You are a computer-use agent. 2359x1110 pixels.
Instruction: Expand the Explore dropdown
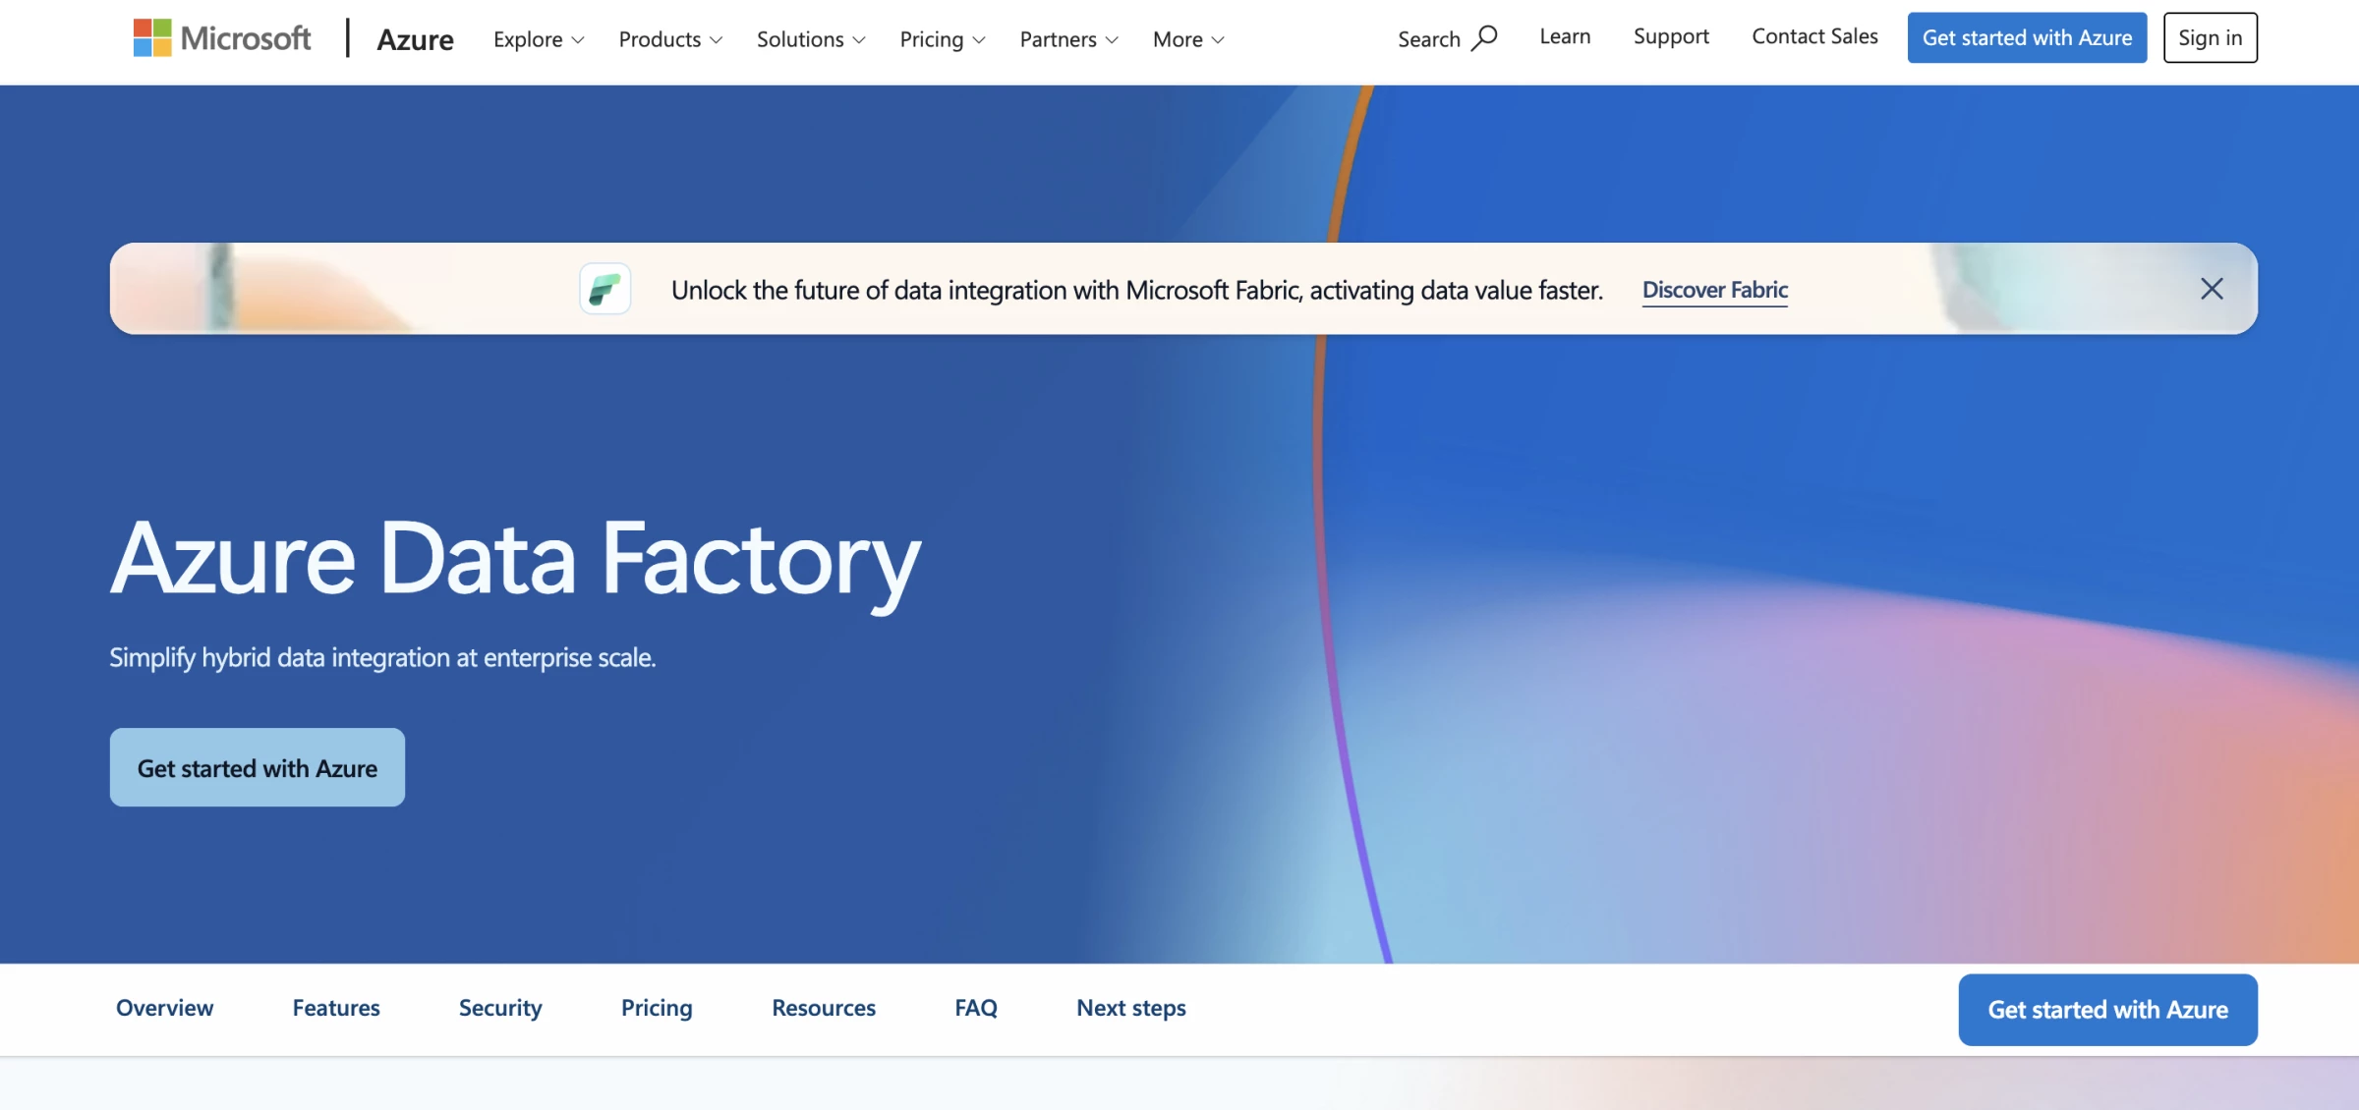[539, 39]
